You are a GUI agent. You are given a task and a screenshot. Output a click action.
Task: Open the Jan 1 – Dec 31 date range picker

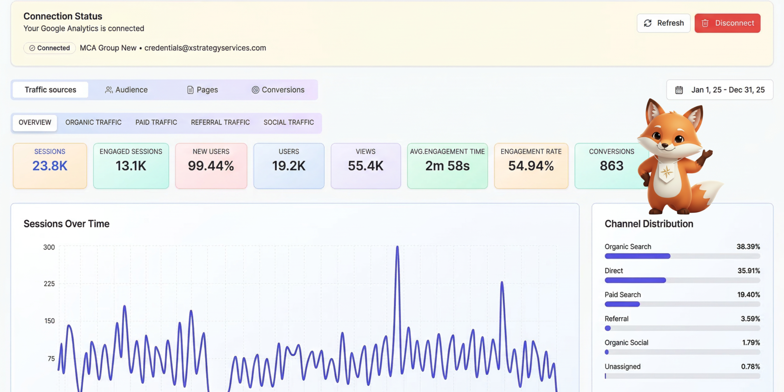tap(720, 90)
